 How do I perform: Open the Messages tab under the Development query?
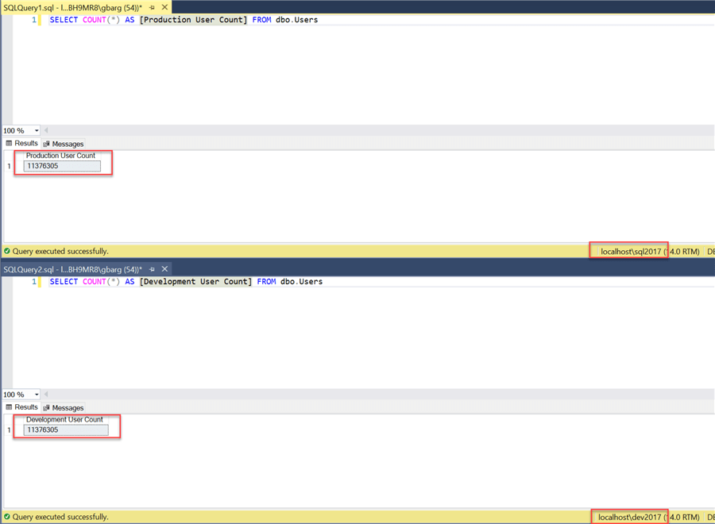click(64, 408)
